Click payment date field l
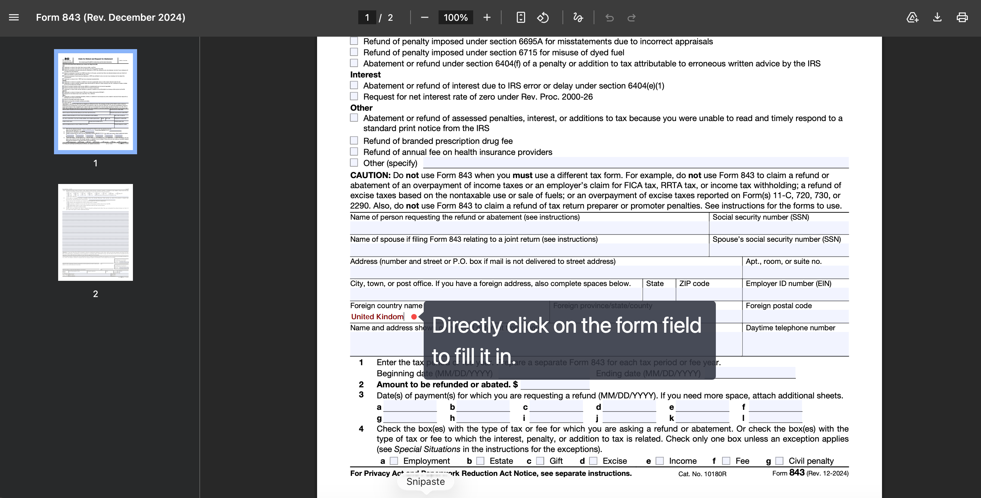 pos(775,417)
